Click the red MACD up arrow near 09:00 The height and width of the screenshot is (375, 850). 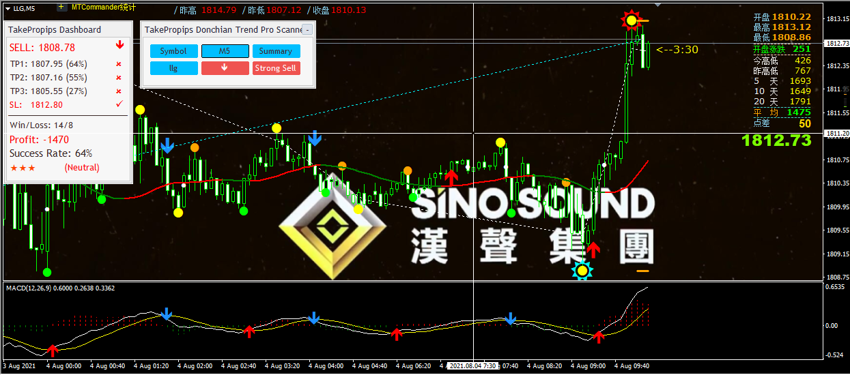click(599, 336)
